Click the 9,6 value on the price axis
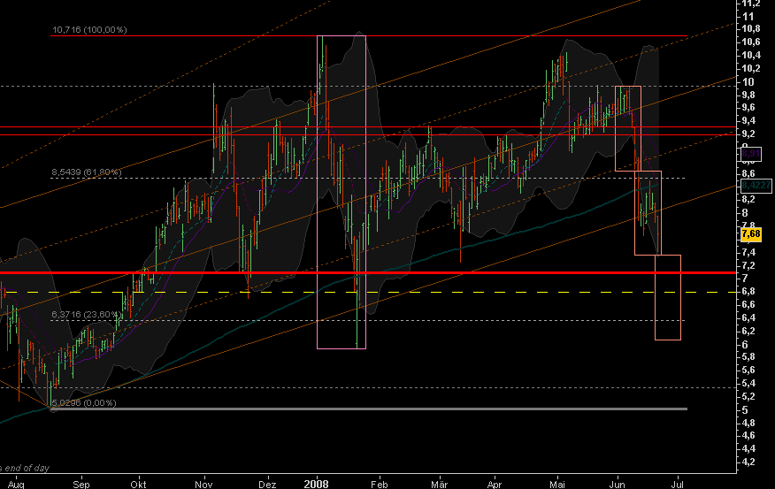Image resolution: width=775 pixels, height=489 pixels. [748, 107]
